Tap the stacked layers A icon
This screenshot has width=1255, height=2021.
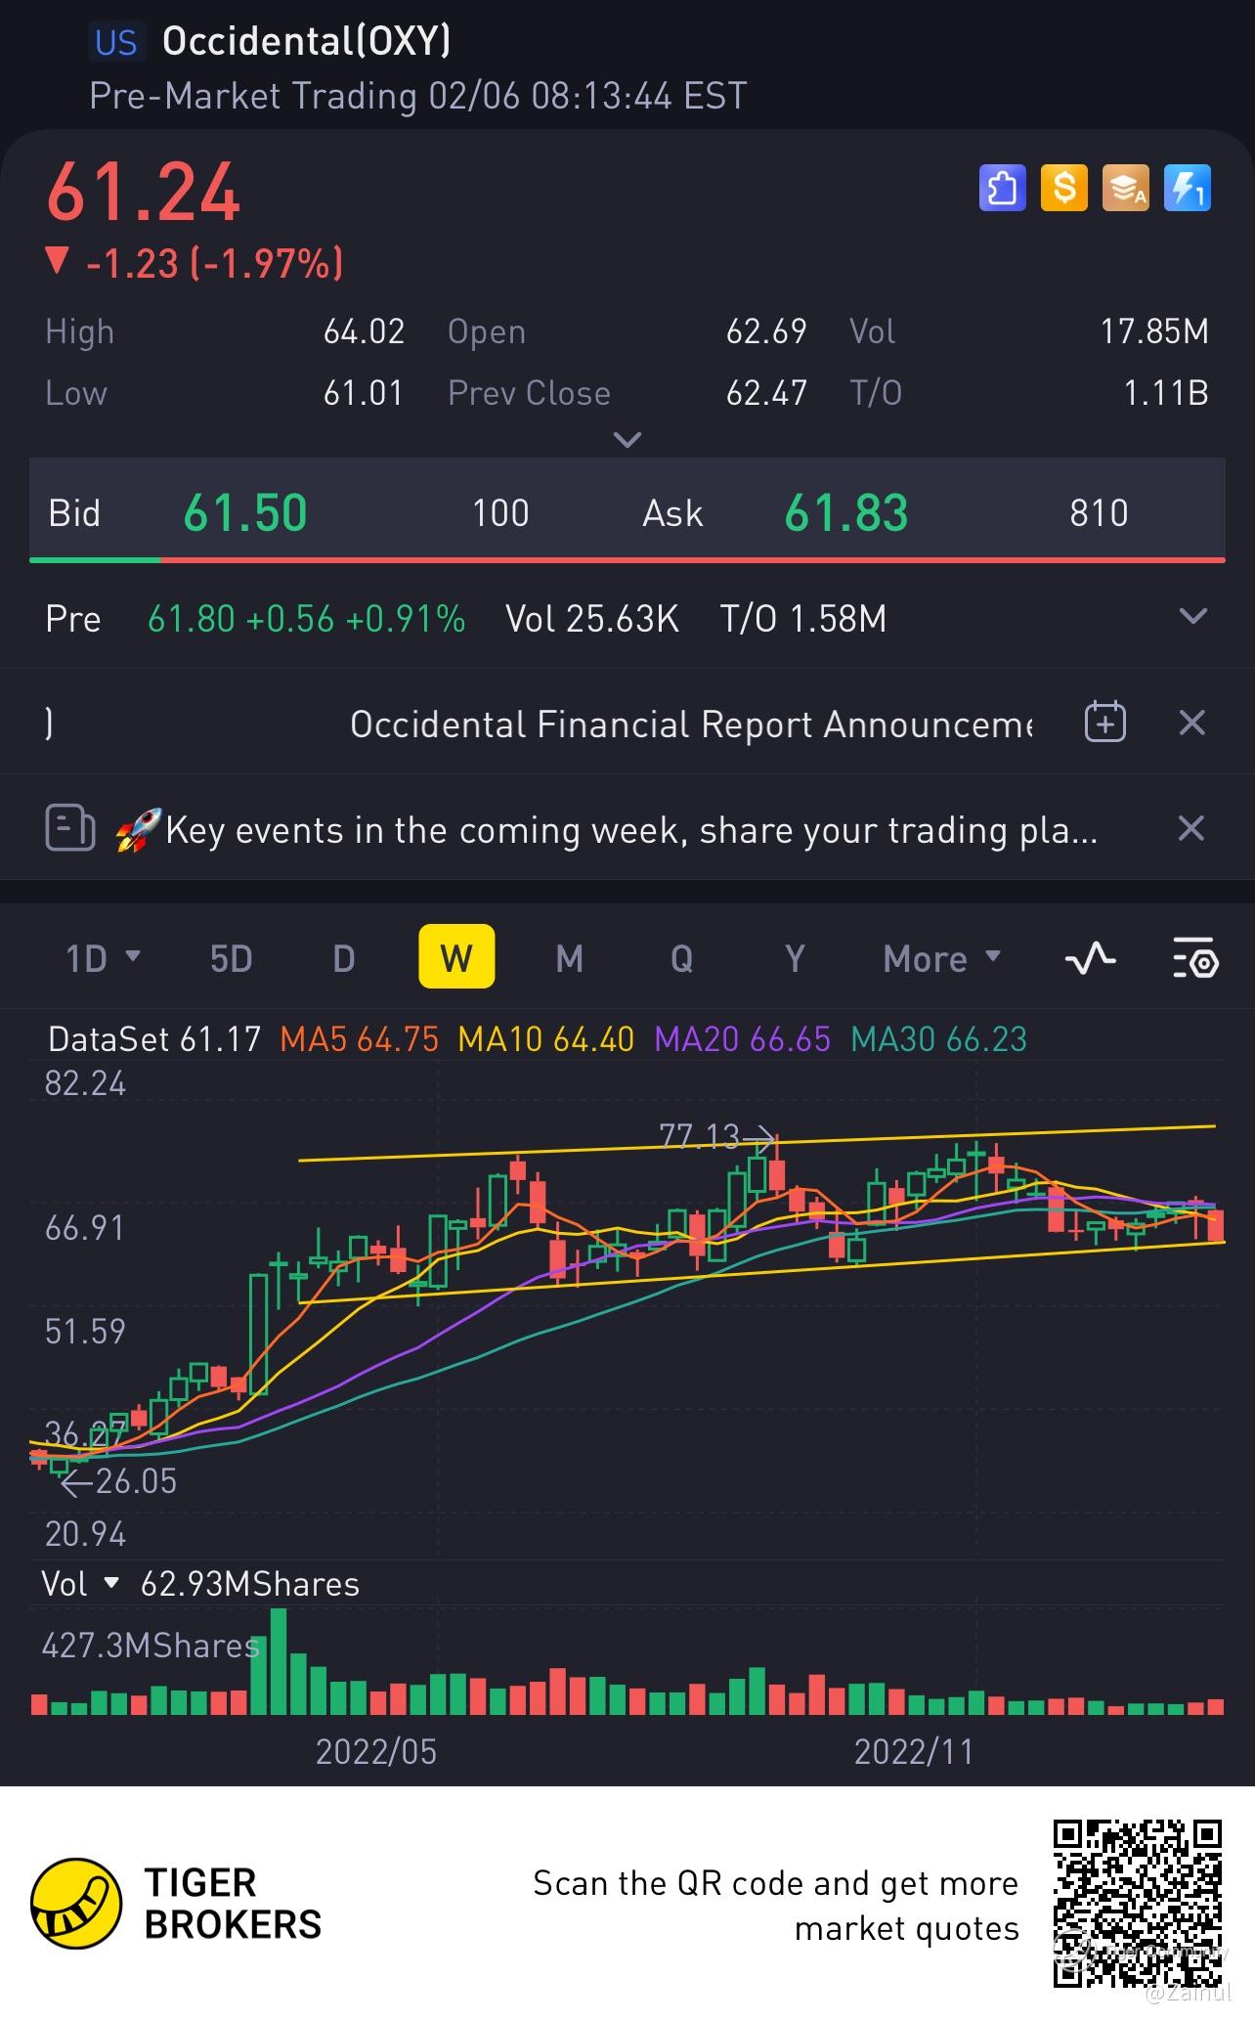1125,188
